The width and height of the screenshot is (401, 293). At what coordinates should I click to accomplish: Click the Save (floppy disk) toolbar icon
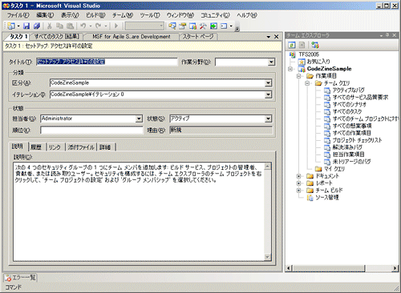click(x=26, y=26)
